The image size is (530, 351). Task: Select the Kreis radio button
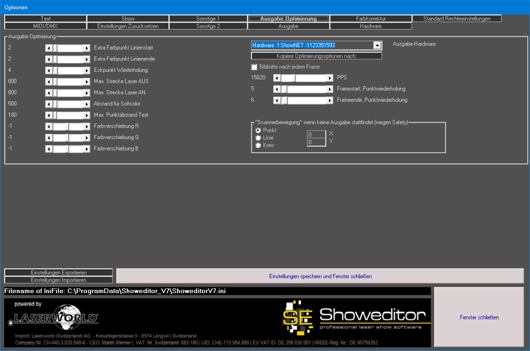(258, 146)
